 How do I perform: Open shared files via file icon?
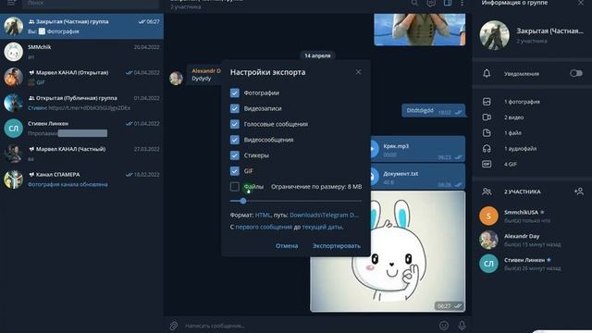click(x=487, y=133)
